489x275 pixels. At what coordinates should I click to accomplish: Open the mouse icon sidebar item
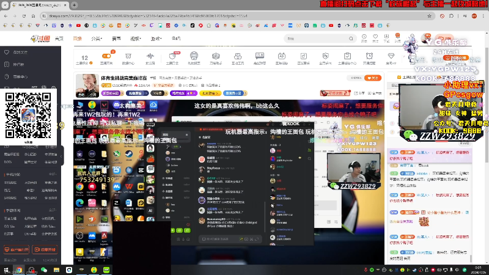click(17, 77)
